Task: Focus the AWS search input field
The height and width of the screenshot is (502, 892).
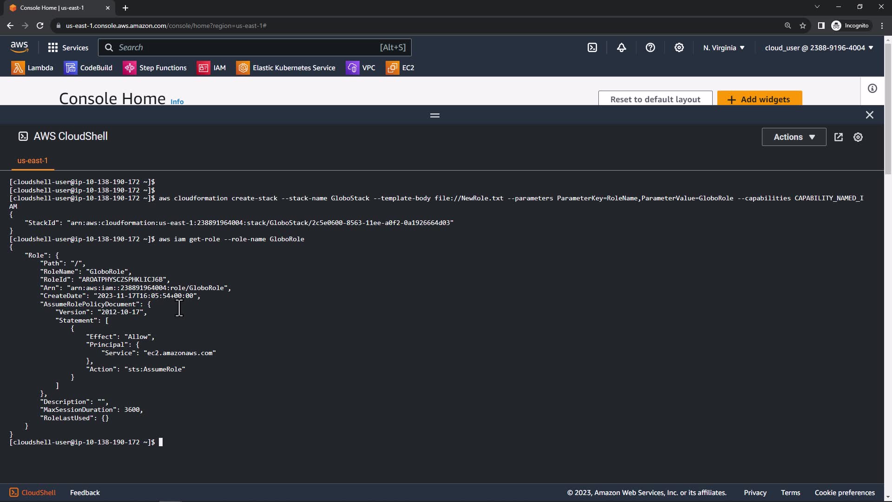Action: pos(246,47)
